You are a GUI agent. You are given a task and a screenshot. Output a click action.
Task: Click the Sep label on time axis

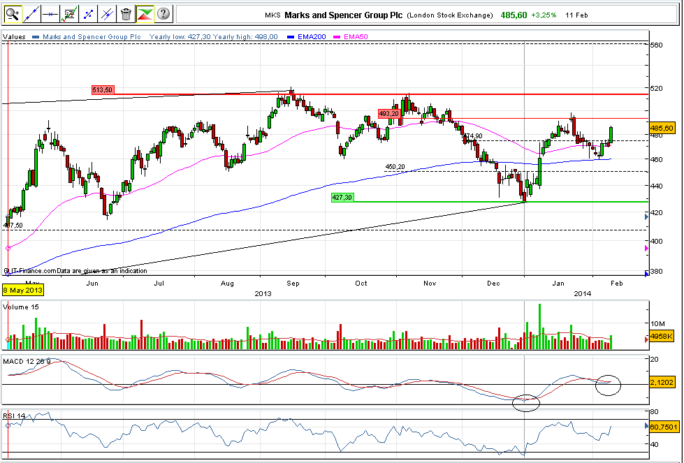pos(293,284)
